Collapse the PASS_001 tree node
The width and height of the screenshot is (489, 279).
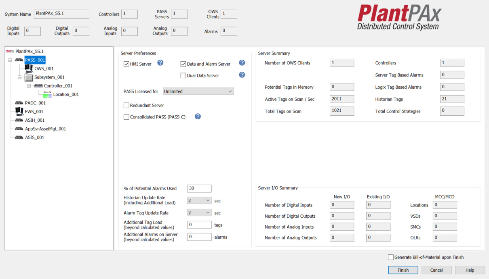(10, 60)
